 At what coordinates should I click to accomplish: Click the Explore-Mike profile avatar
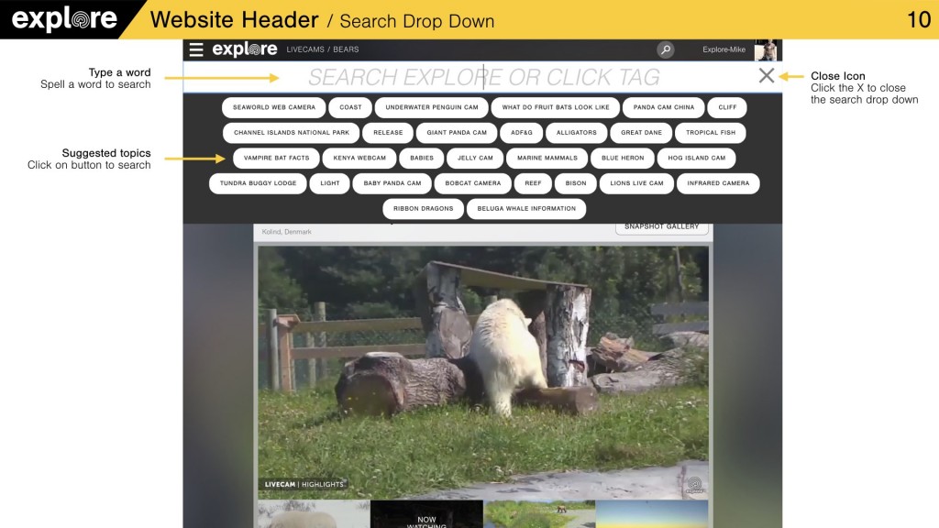point(765,49)
